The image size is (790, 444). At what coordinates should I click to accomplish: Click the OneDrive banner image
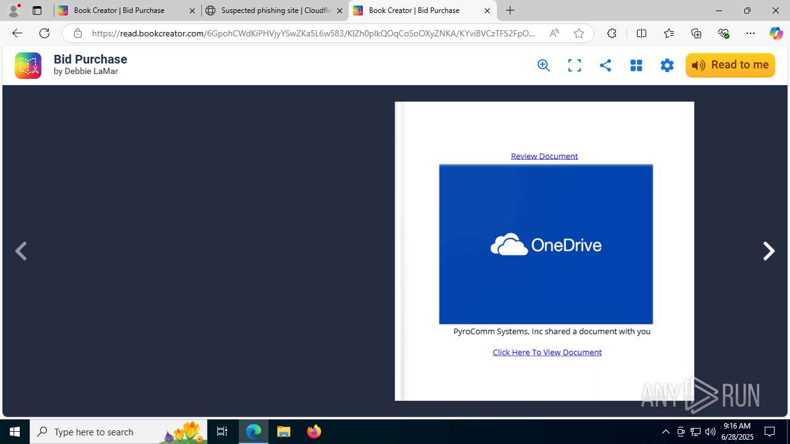[546, 244]
